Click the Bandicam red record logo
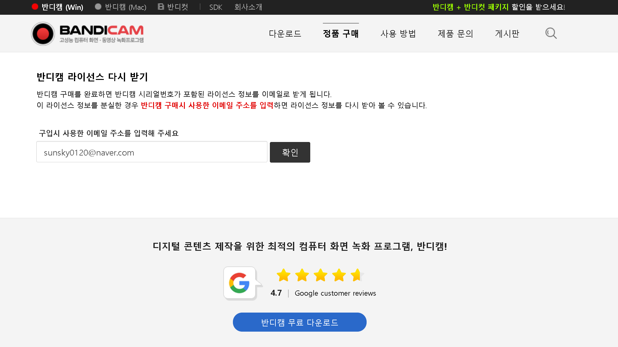Screen dimensions: 618x347 (43, 34)
